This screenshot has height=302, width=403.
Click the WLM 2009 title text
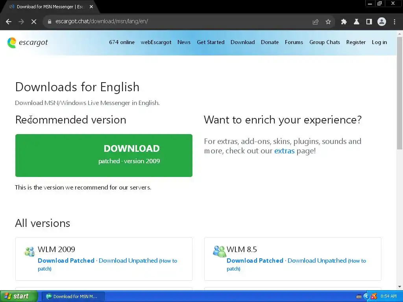click(x=56, y=249)
